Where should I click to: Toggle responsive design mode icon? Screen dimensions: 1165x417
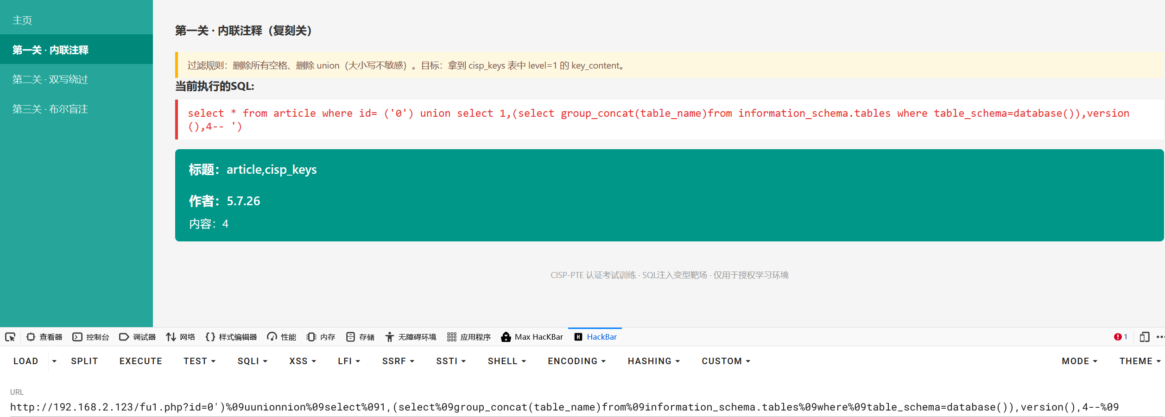coord(1145,337)
